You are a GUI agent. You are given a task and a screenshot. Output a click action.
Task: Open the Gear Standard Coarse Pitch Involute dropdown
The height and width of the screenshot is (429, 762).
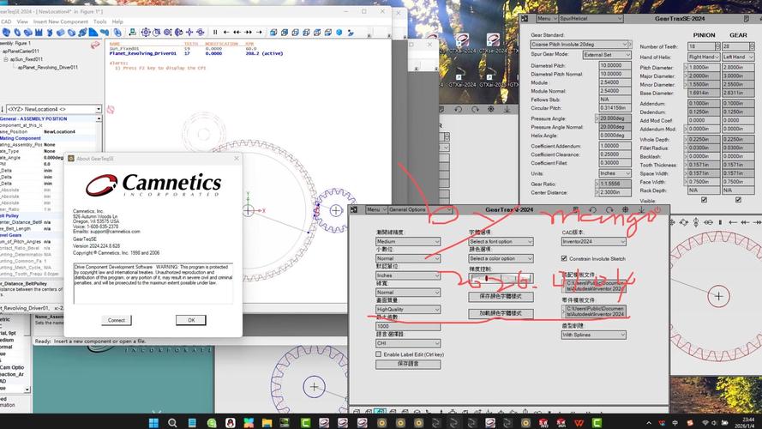point(580,45)
